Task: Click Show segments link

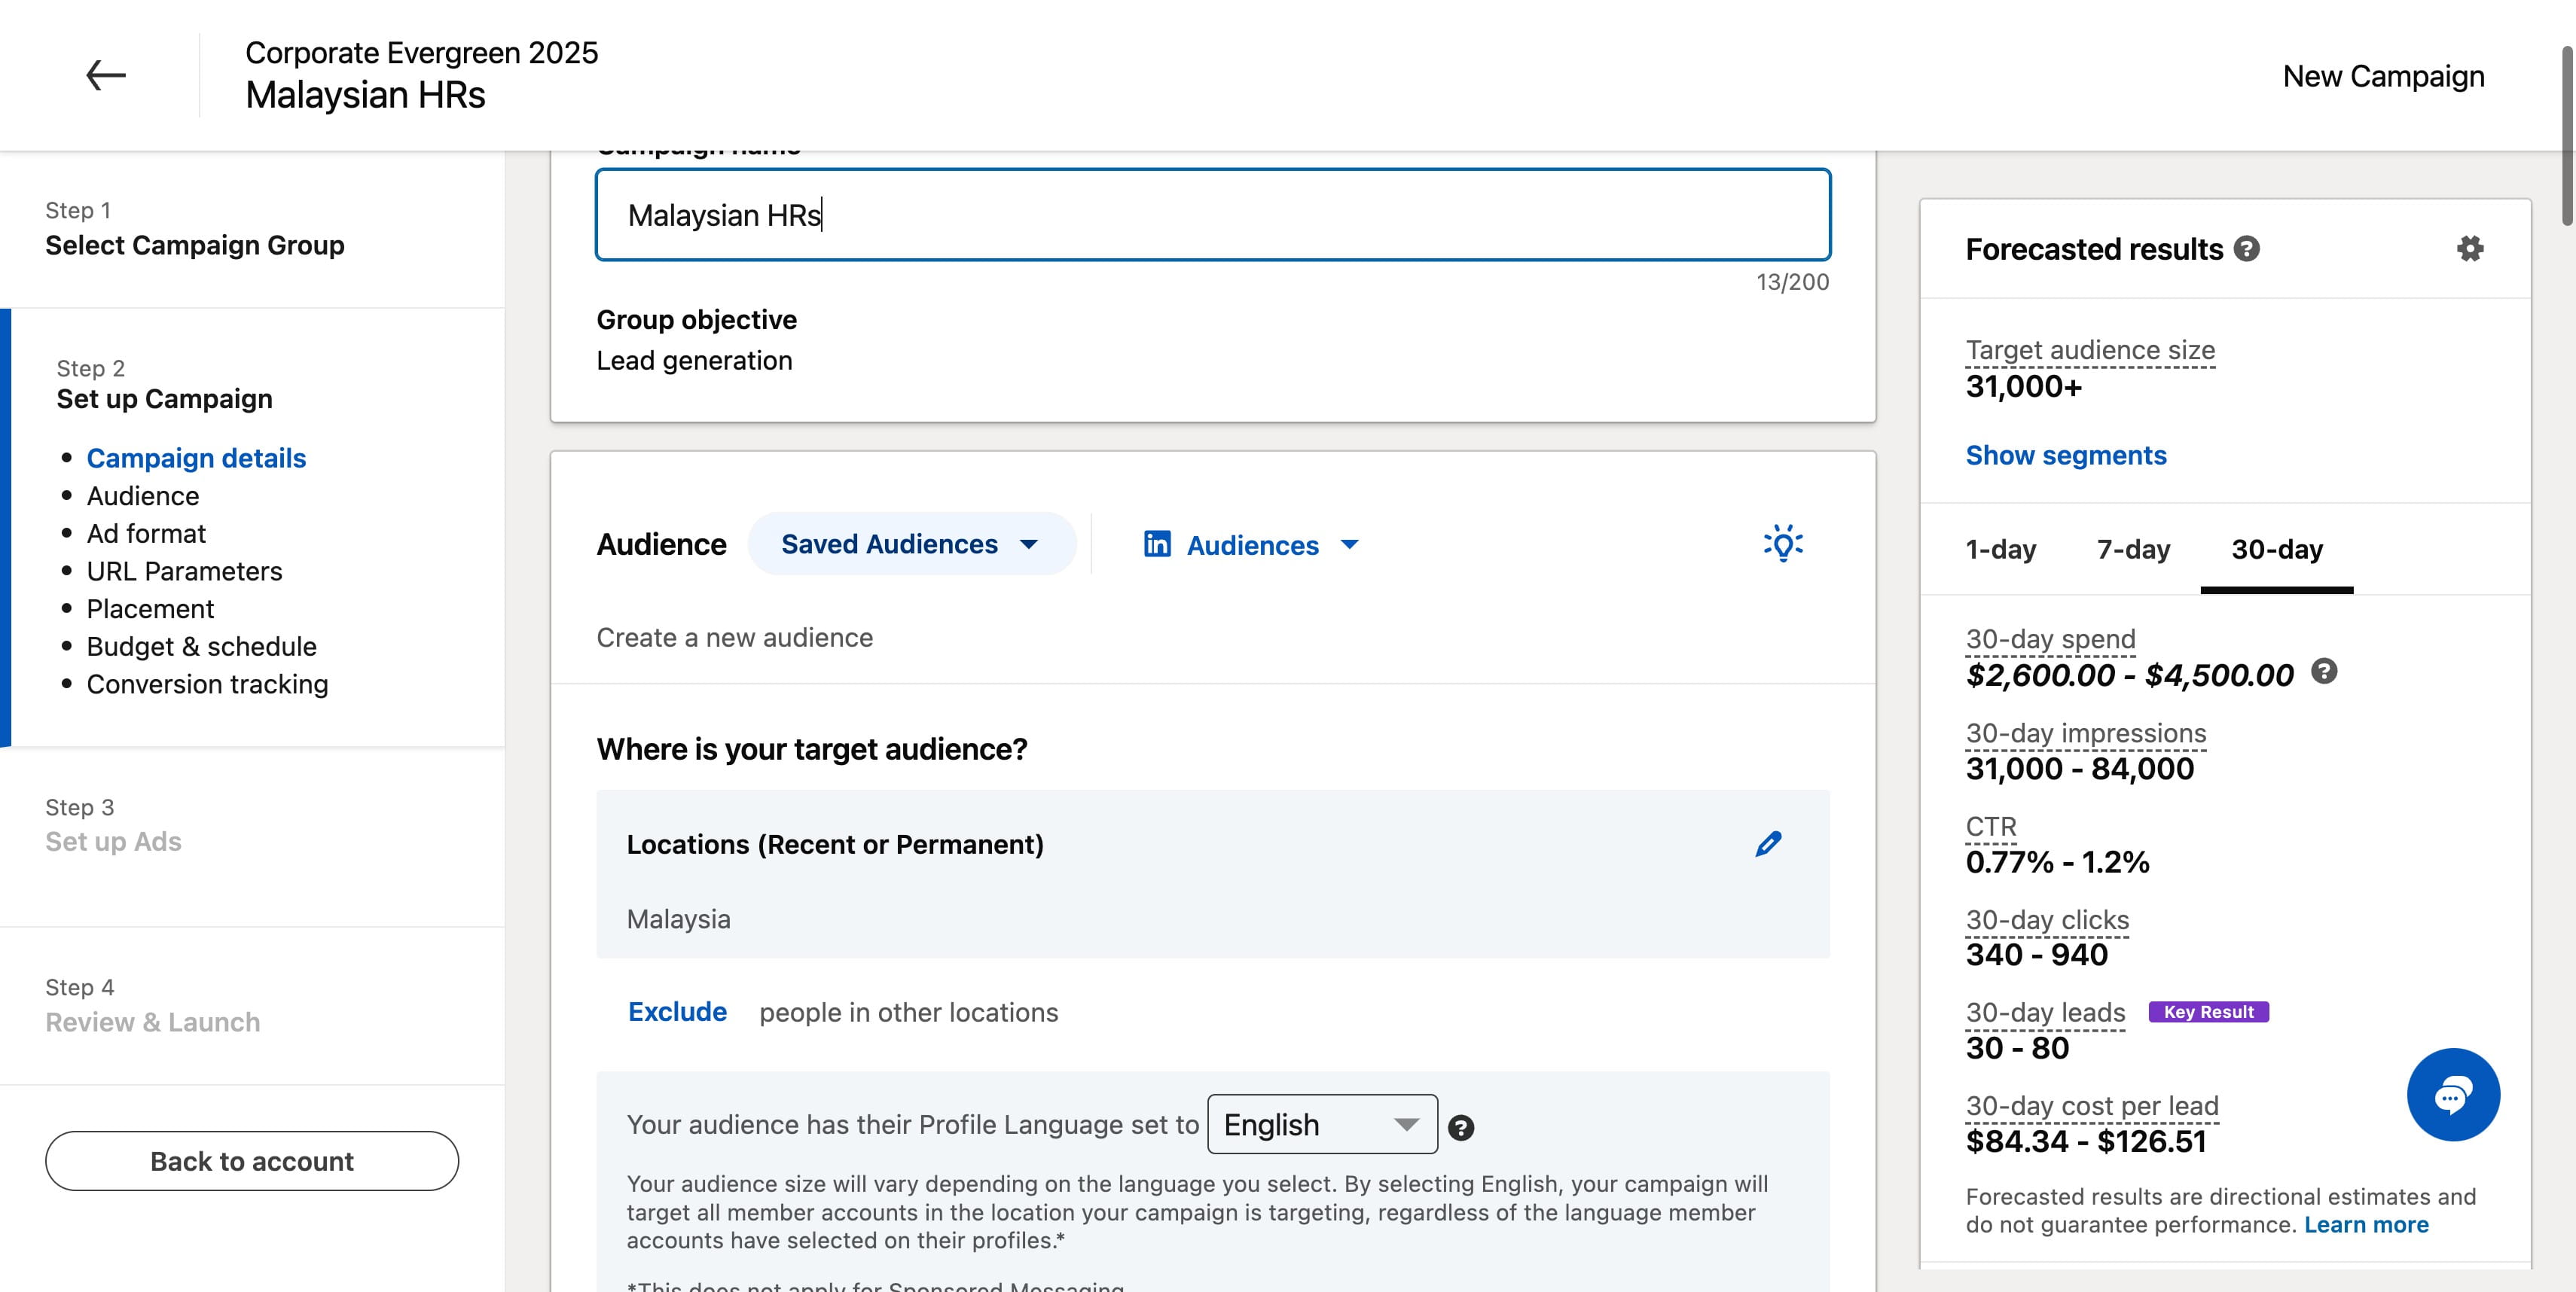Action: [x=2065, y=455]
